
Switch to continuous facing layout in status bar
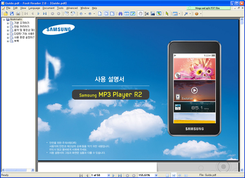click(180, 175)
